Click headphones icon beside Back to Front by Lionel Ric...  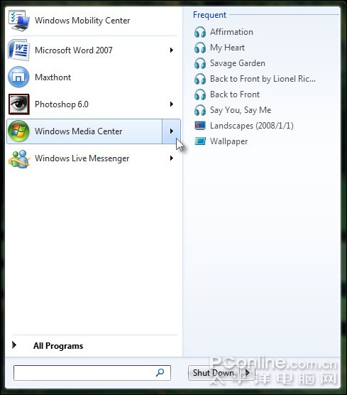point(200,79)
